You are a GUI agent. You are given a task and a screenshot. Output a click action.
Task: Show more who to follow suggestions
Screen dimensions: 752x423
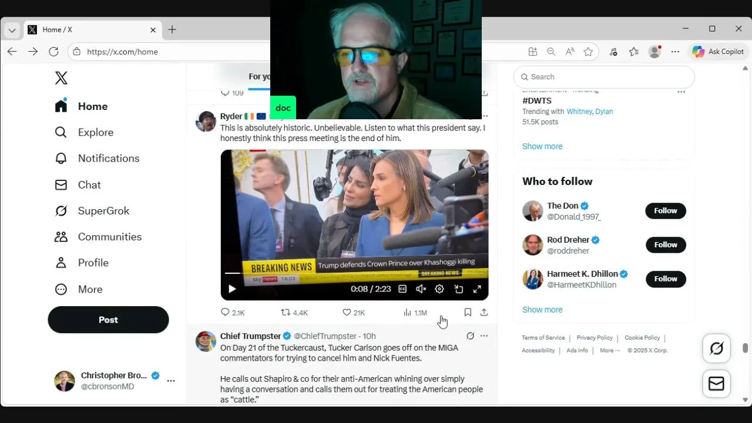(542, 310)
